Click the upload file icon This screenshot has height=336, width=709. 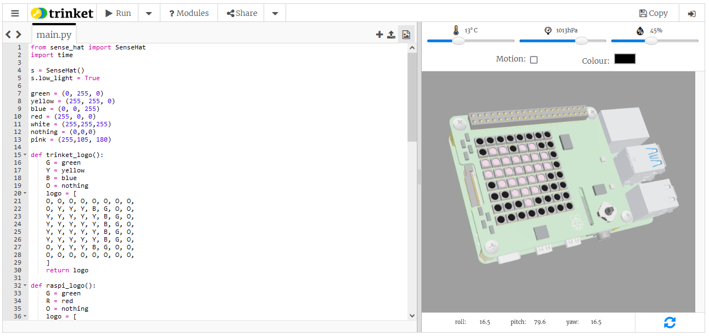click(391, 35)
